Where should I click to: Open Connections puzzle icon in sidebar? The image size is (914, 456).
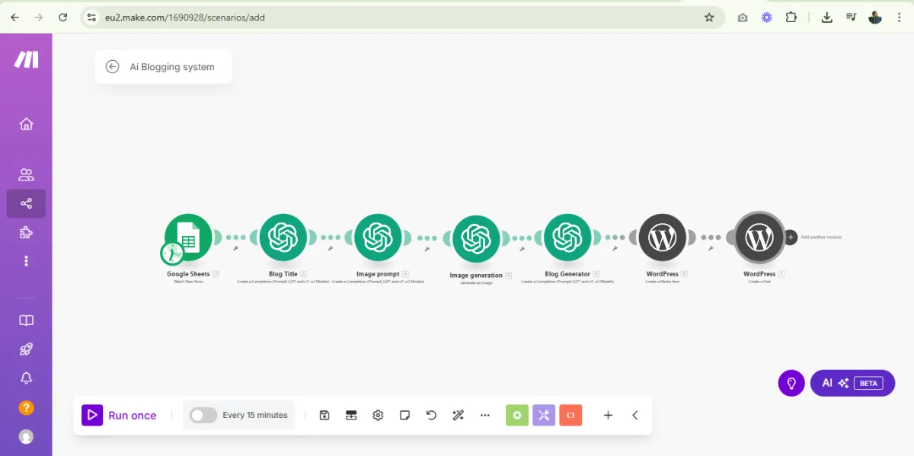pyautogui.click(x=26, y=232)
